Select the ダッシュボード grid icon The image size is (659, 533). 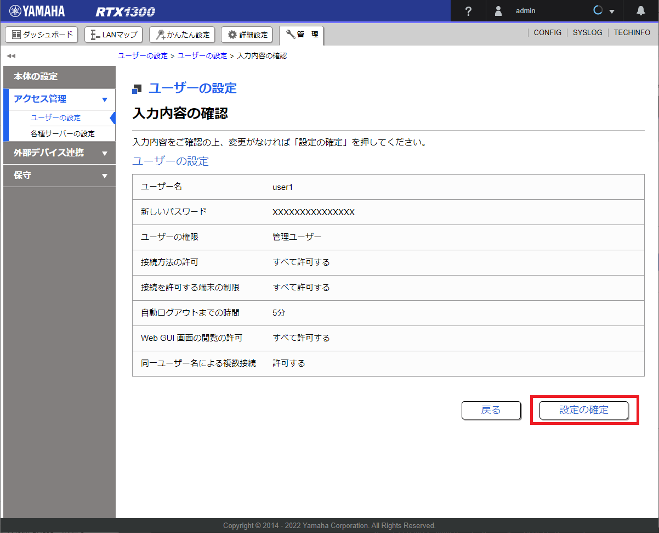click(x=16, y=34)
